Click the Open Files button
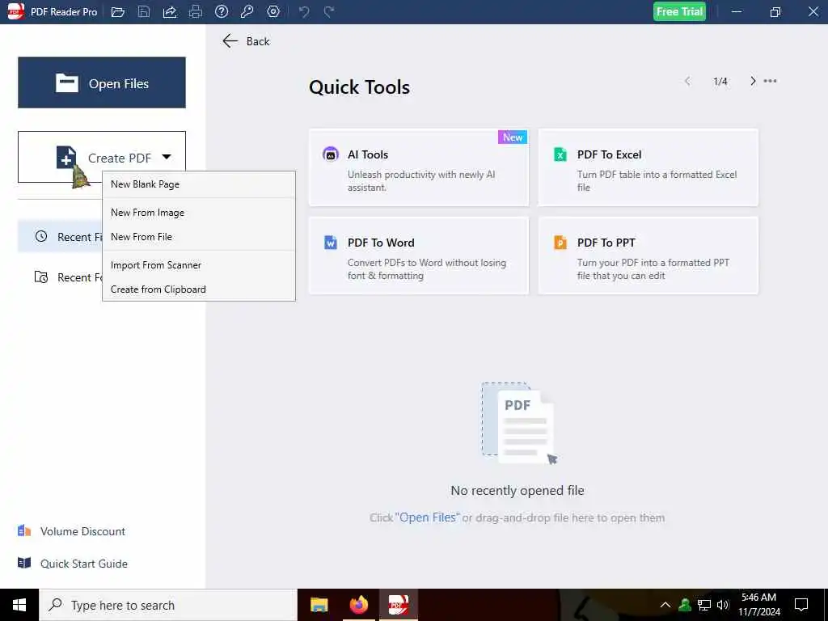 click(102, 82)
